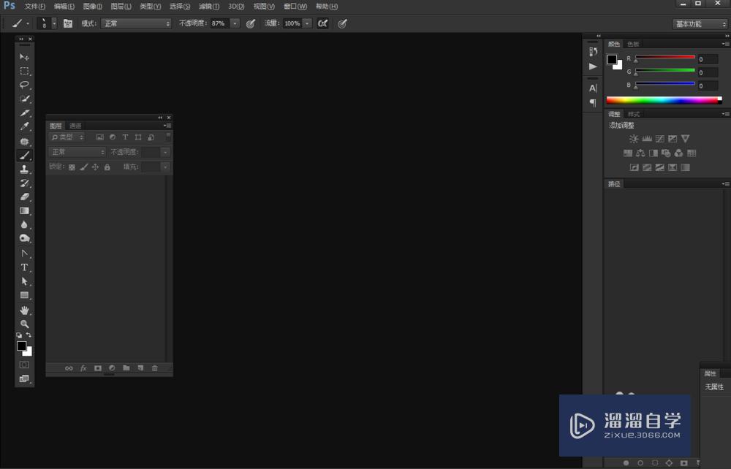Open the 编辑(E) Edit menu
The image size is (731, 469).
click(x=64, y=7)
